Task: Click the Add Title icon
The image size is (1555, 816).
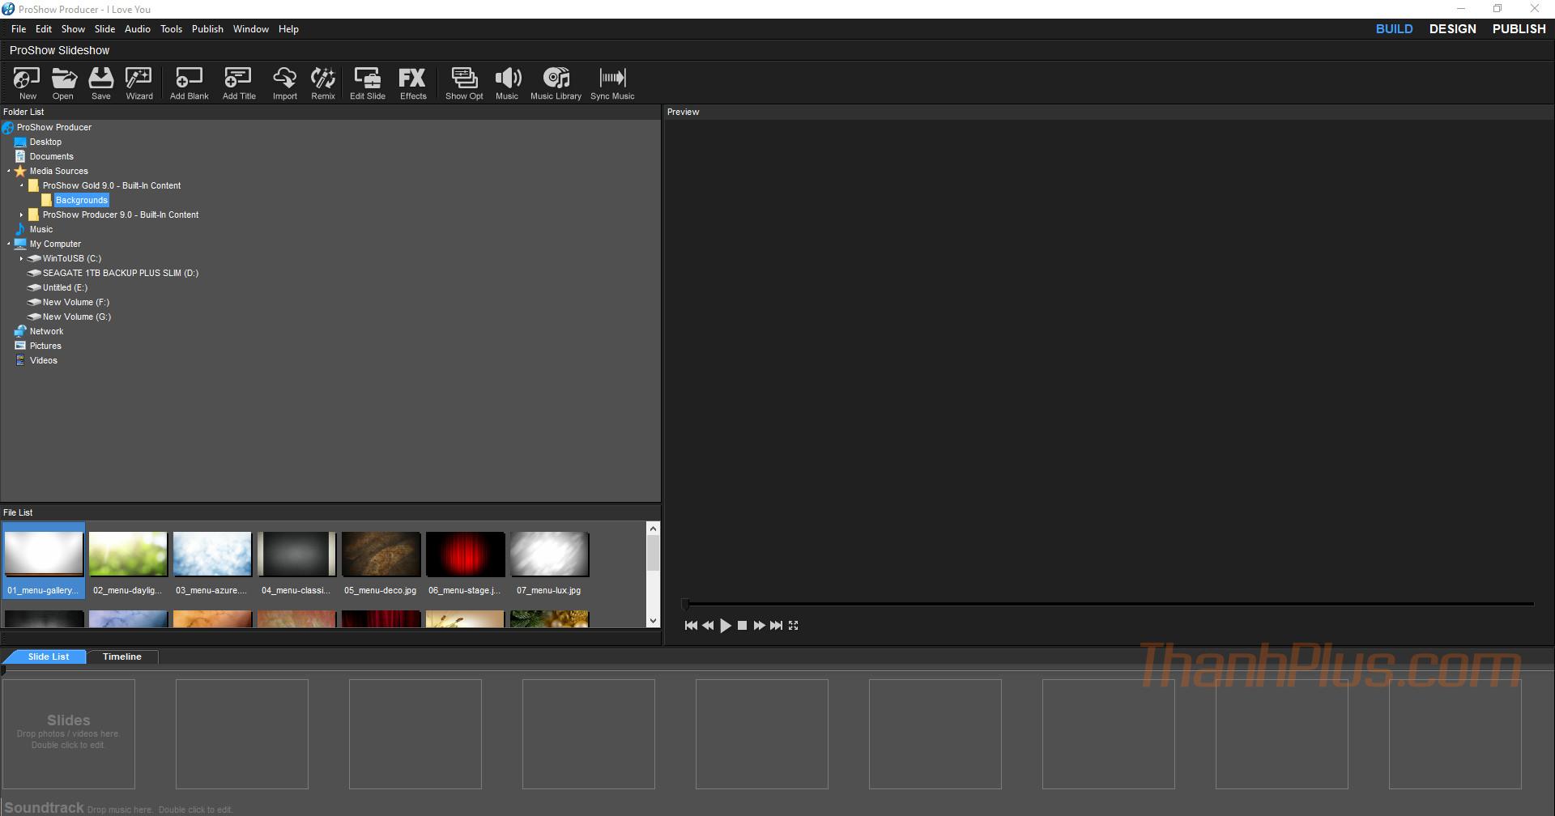Action: [239, 83]
